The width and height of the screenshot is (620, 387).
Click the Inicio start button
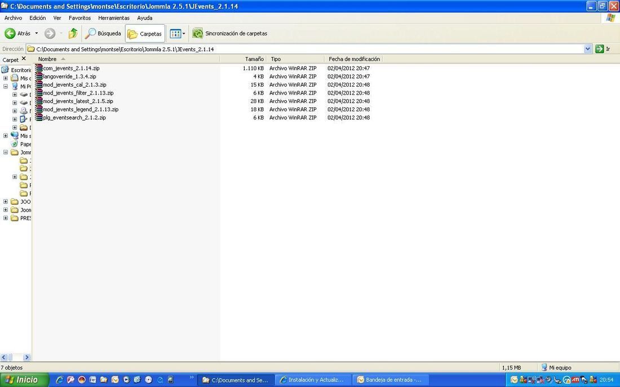tap(24, 380)
